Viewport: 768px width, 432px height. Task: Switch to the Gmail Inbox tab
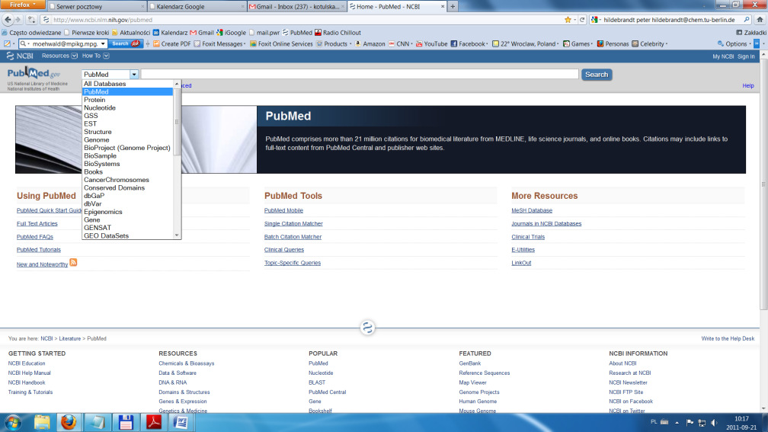click(297, 6)
